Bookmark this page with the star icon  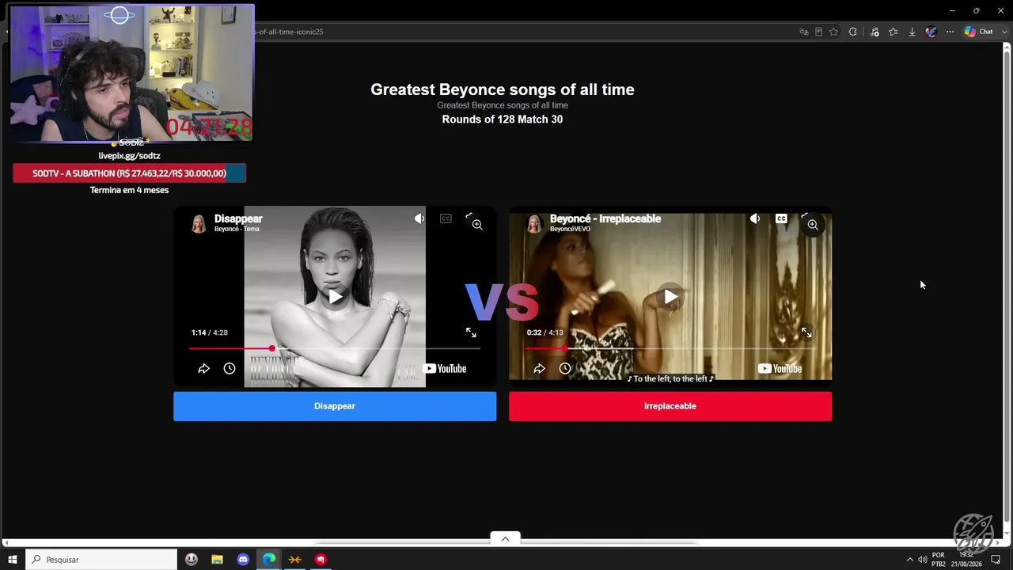[833, 32]
